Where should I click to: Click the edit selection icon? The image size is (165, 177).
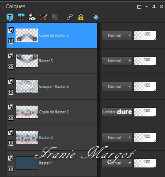coord(44,17)
